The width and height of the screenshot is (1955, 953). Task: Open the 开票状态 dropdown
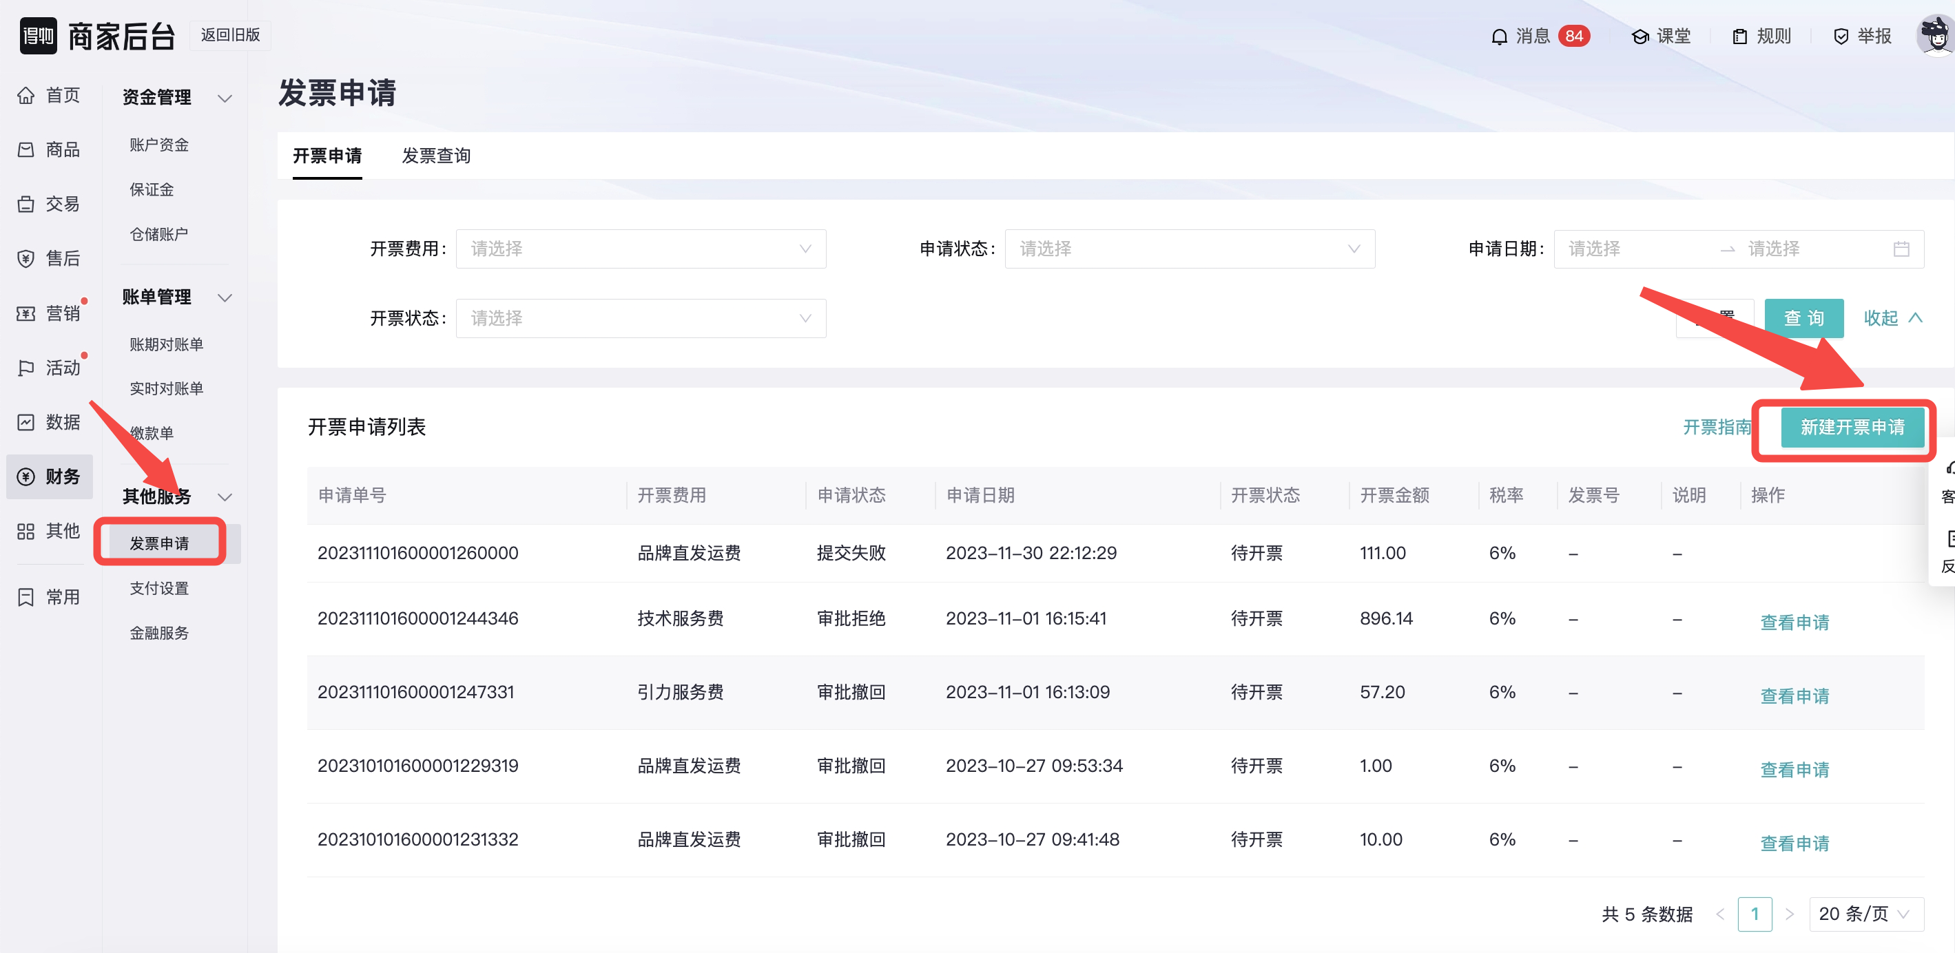(x=641, y=319)
